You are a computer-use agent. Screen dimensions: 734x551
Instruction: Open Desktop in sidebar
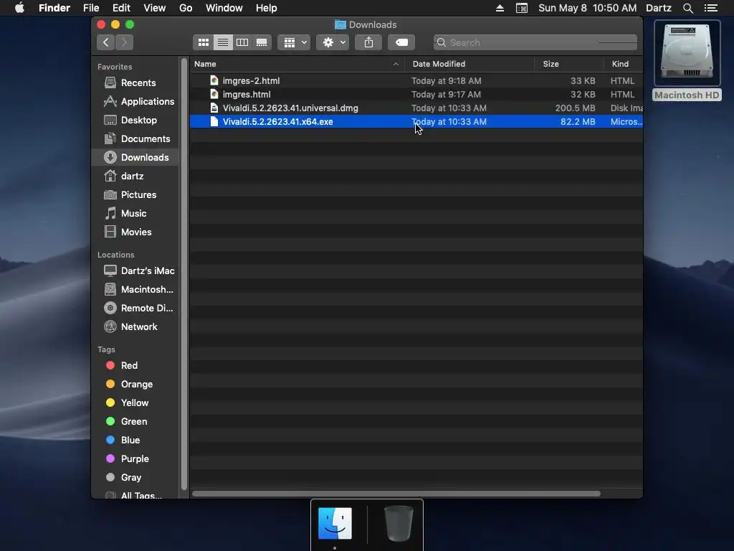pyautogui.click(x=135, y=121)
